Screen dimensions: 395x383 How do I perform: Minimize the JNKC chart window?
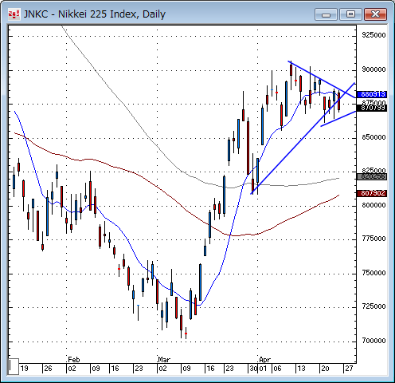326,14
